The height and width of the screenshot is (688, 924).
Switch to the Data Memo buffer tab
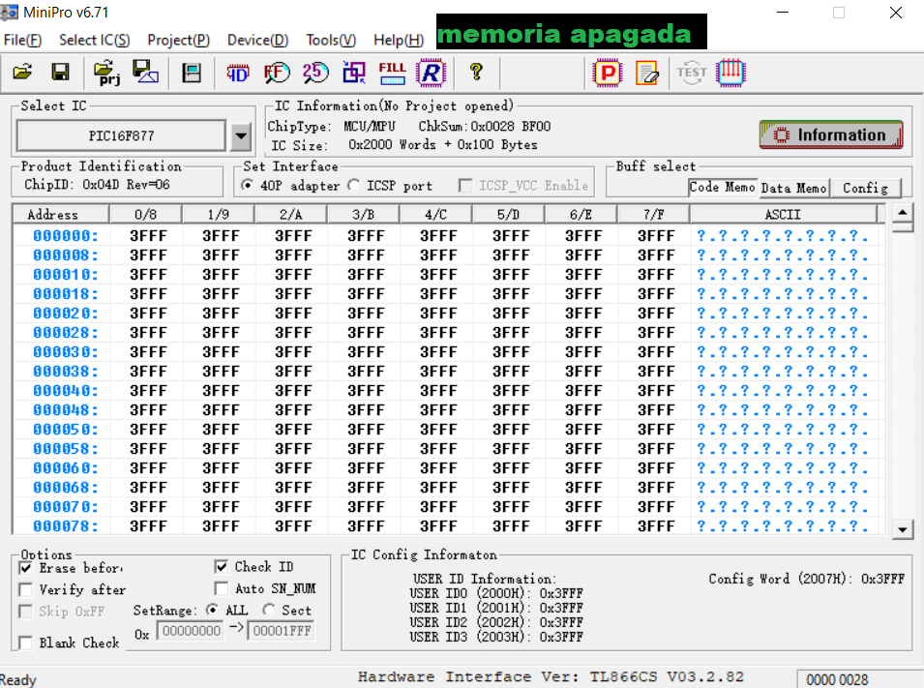(793, 188)
